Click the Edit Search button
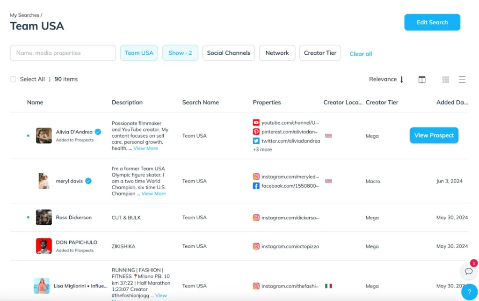Image resolution: width=479 pixels, height=301 pixels. point(432,22)
